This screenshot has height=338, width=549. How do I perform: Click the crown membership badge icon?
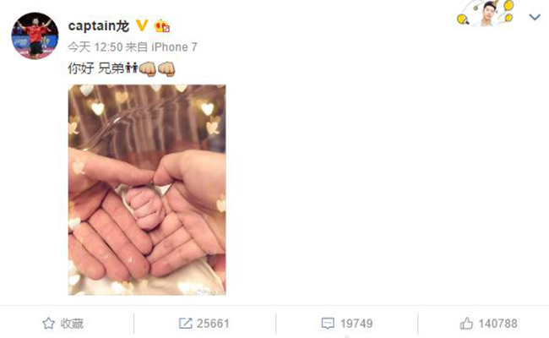coord(162,26)
